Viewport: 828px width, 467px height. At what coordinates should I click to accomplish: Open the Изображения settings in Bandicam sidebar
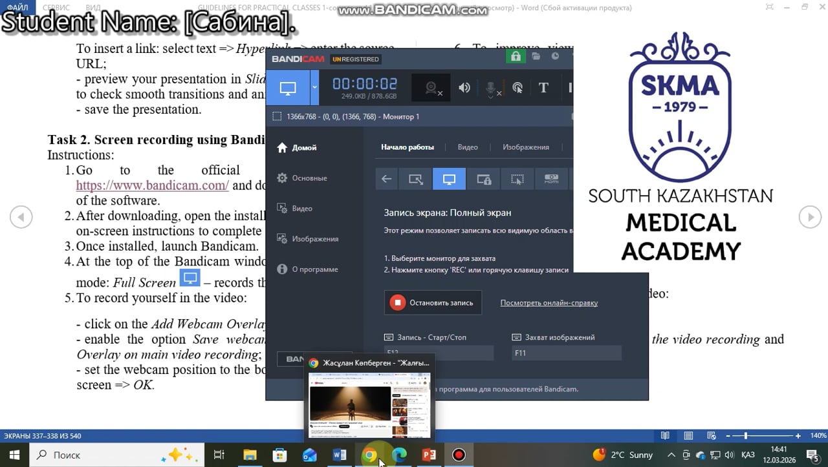click(x=307, y=239)
